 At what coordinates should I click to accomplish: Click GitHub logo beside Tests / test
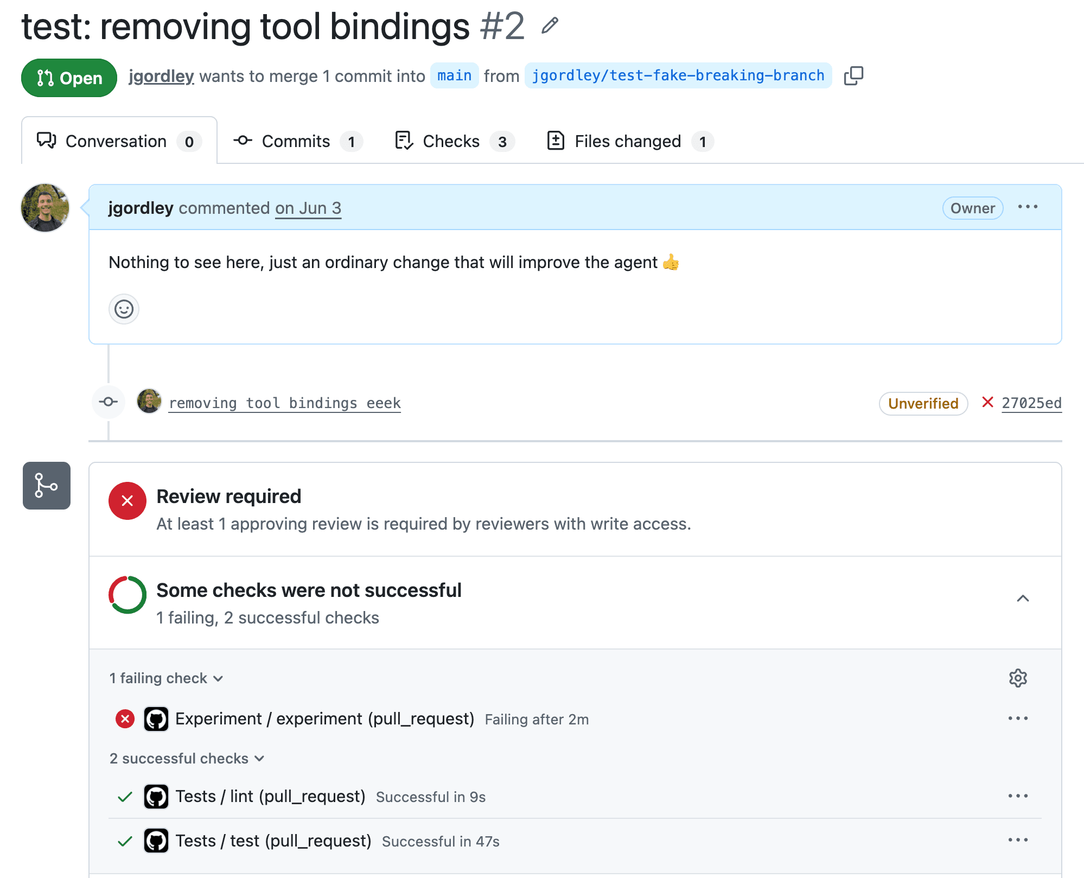point(156,841)
